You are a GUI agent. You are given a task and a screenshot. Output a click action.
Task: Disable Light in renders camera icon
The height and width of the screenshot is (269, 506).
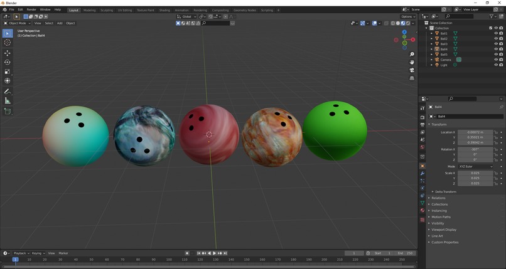(501, 65)
